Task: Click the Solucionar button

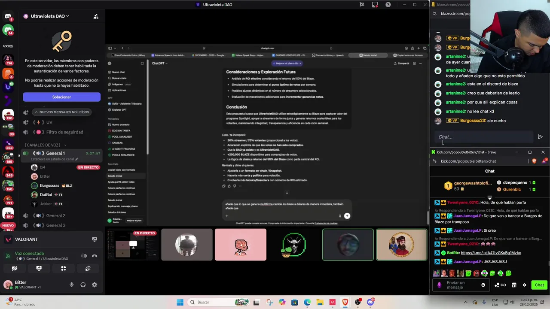Action: point(61,97)
